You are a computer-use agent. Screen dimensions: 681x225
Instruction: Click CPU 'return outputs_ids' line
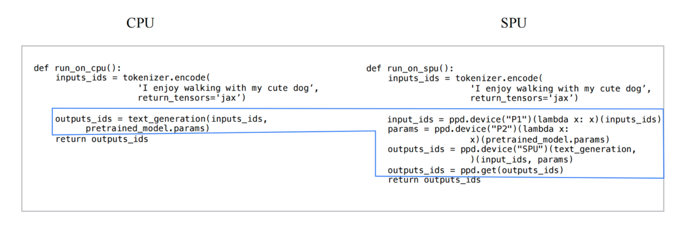[x=102, y=139]
